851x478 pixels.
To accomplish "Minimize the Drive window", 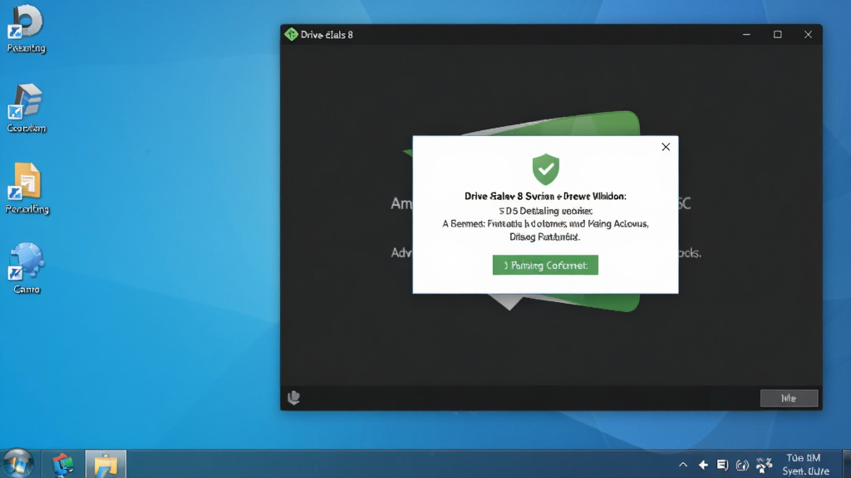I will [747, 34].
